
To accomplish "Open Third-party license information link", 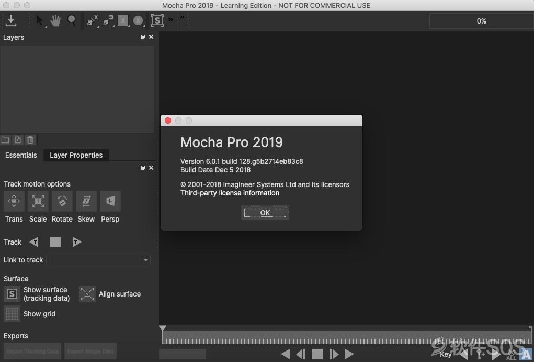I will pyautogui.click(x=230, y=193).
